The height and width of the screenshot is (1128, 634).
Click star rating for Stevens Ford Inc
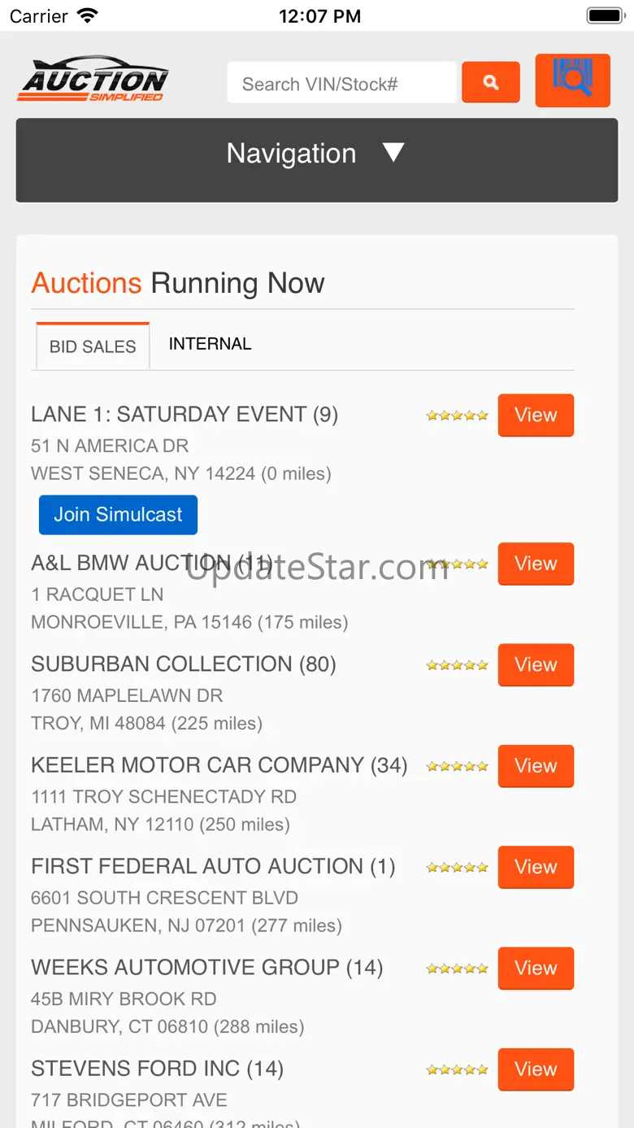457,1069
